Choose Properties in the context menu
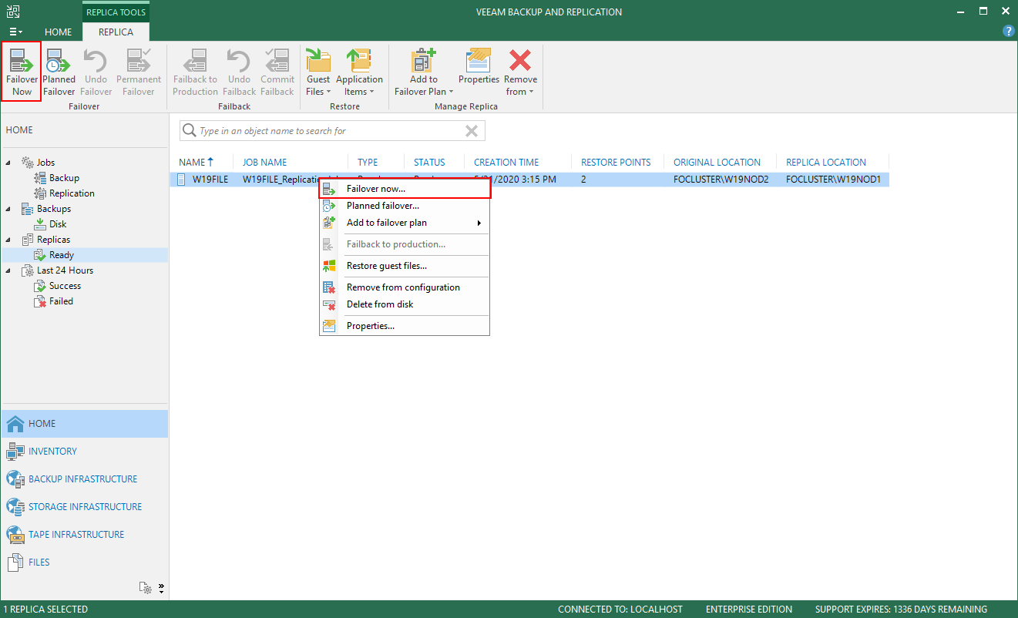Screen dimensions: 1018x618 [x=405, y=326]
